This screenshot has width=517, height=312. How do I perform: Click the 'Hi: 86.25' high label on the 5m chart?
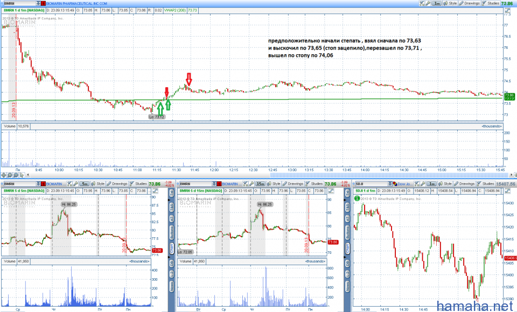[x=69, y=204]
